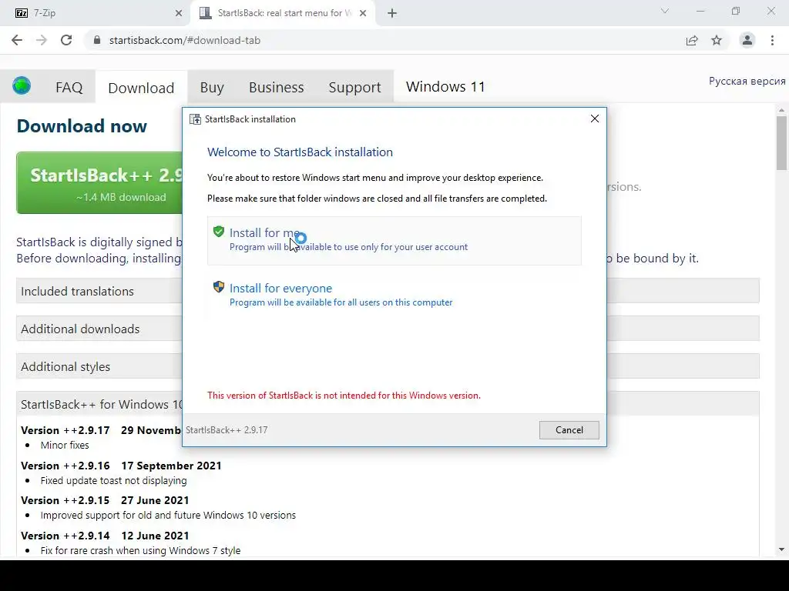Open the Support site tab
Screen dimensions: 789x591
click(354, 88)
